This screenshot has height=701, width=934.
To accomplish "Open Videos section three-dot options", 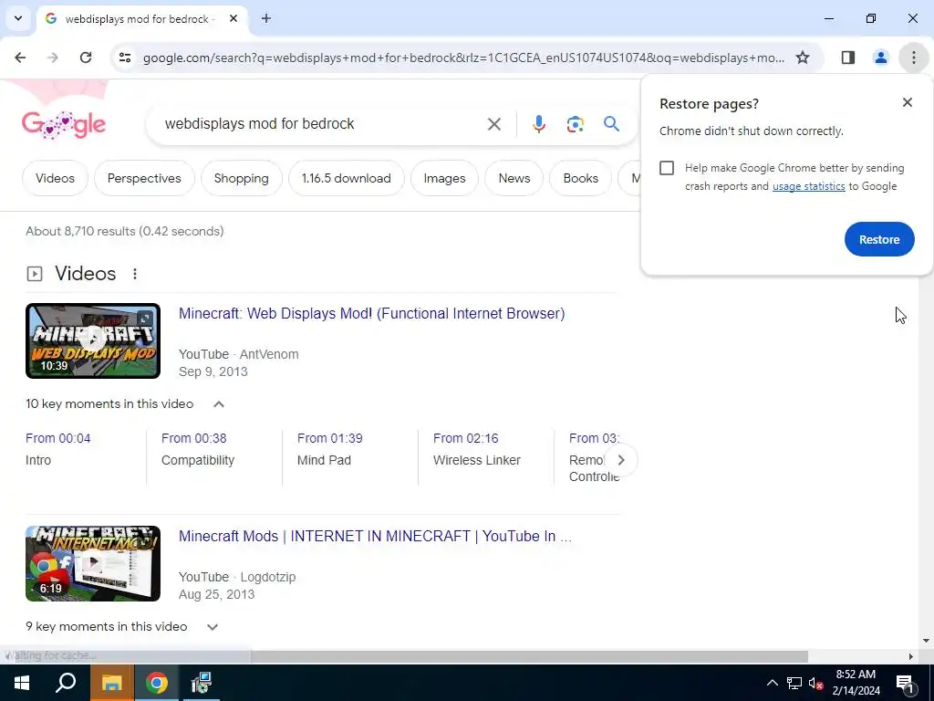I will (x=135, y=274).
